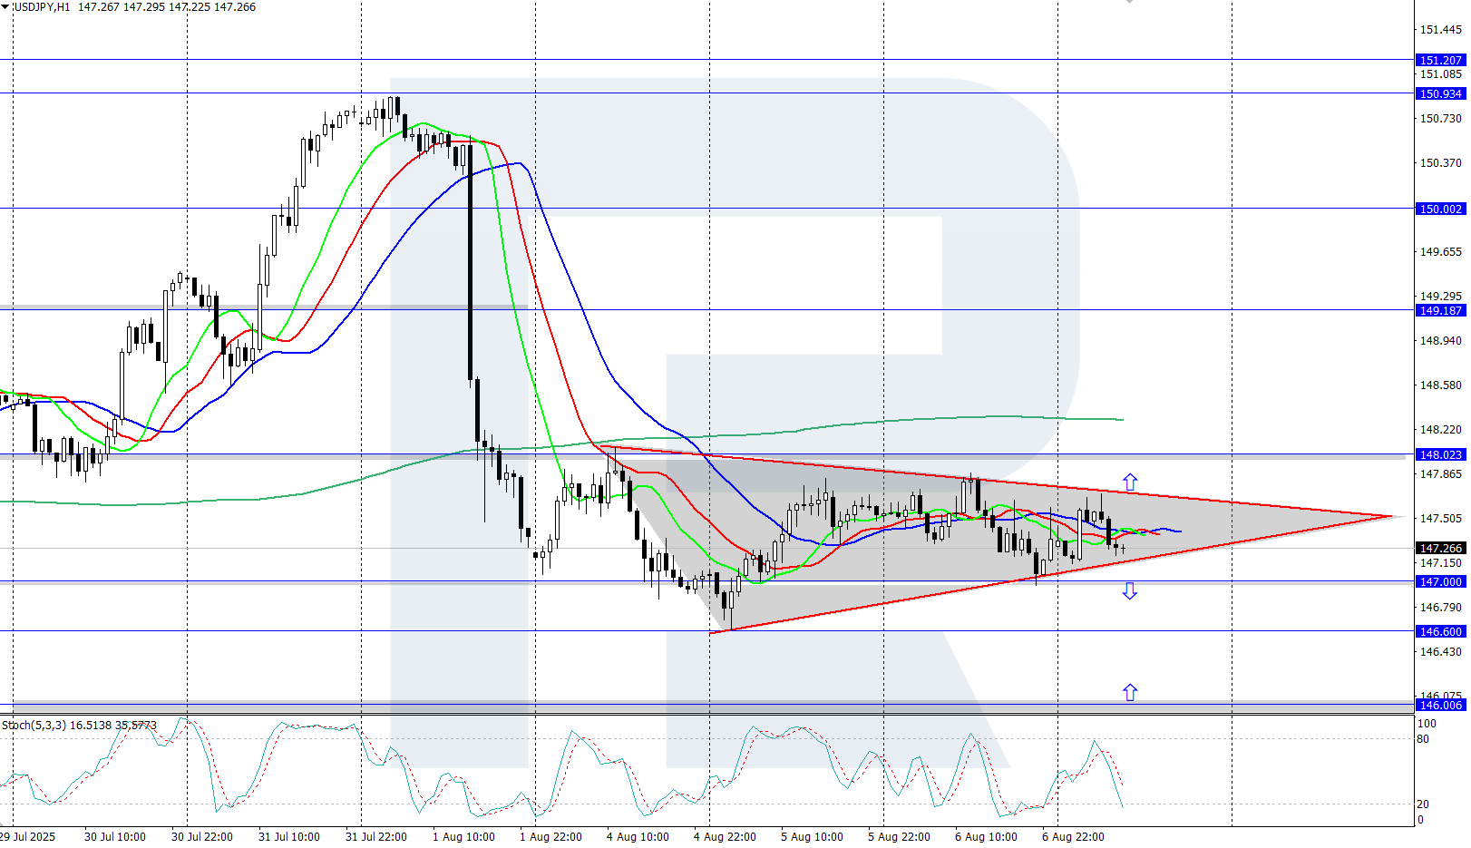Viewport: 1471px width, 848px height.
Task: Click the 150.370 value on price scale
Action: pyautogui.click(x=1440, y=162)
